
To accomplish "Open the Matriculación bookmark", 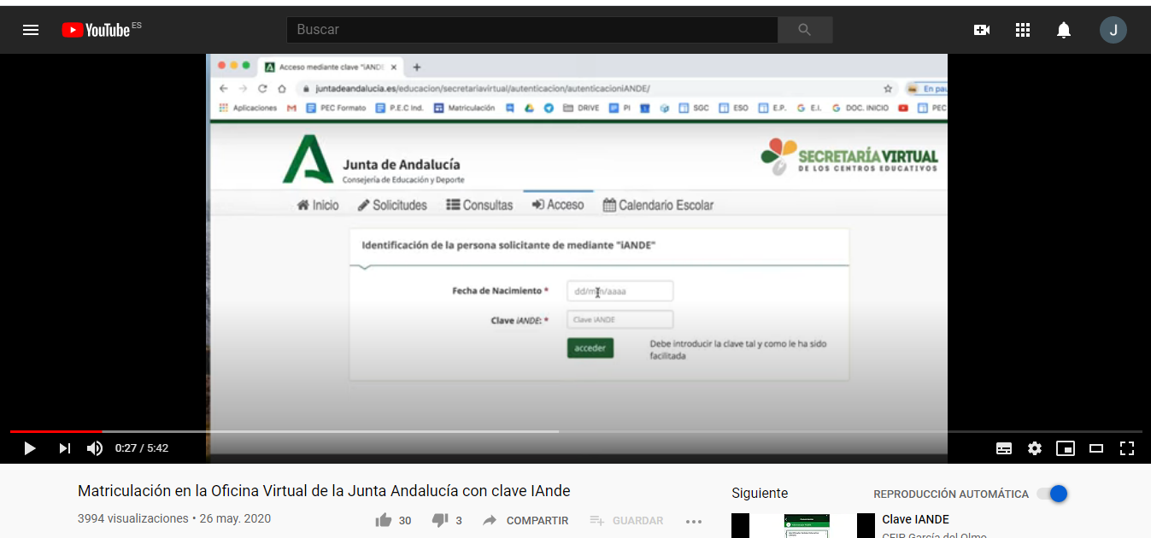I will [x=465, y=108].
